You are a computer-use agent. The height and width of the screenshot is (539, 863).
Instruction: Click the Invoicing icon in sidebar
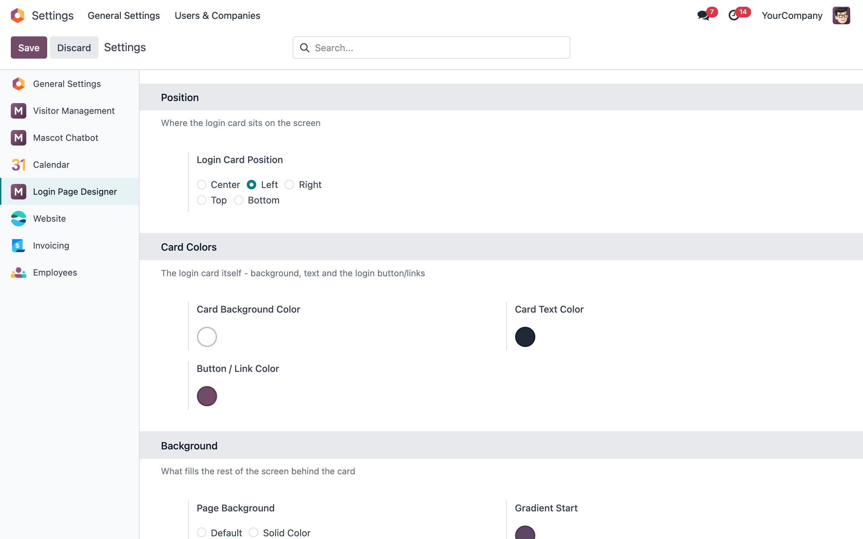pyautogui.click(x=19, y=246)
